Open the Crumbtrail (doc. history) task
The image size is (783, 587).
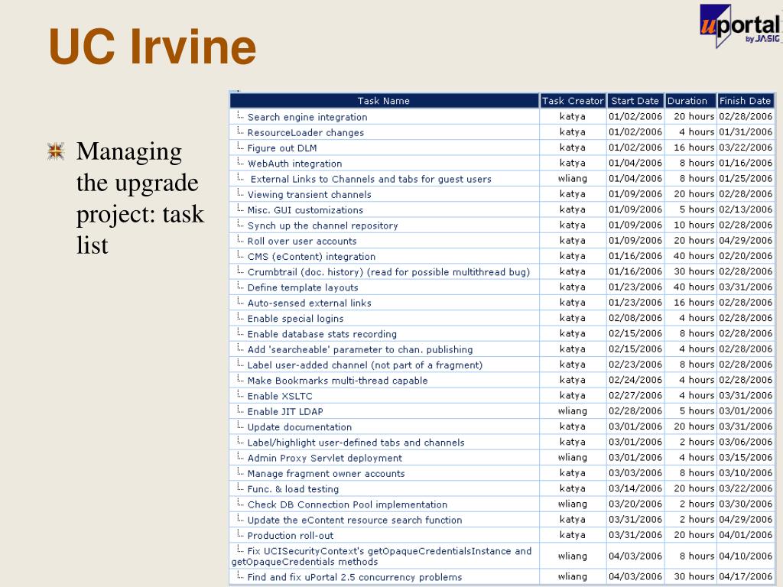click(388, 271)
